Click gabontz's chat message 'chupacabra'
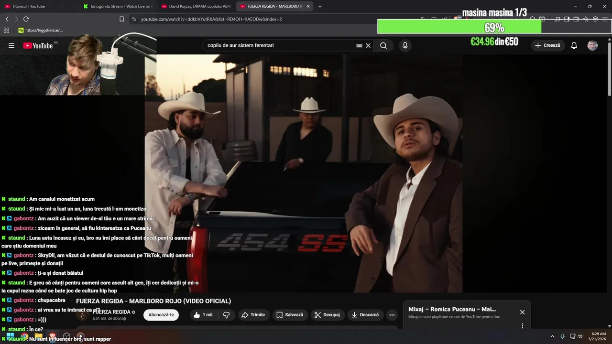This screenshot has width=612, height=344. coord(51,301)
